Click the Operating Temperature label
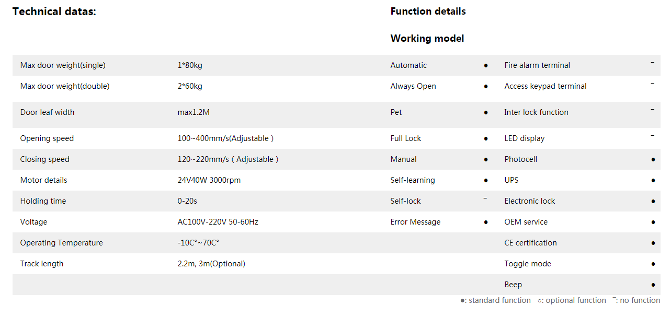 click(61, 243)
